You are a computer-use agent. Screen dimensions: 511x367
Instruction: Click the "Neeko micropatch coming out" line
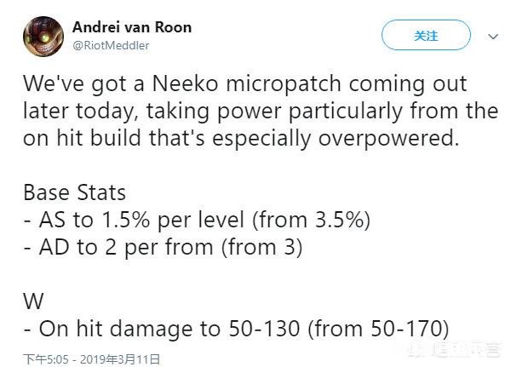[247, 86]
